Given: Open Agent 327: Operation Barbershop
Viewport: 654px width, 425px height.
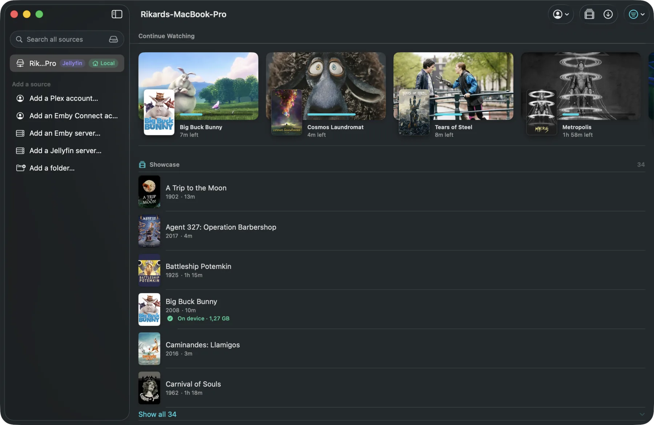Looking at the screenshot, I should point(392,231).
